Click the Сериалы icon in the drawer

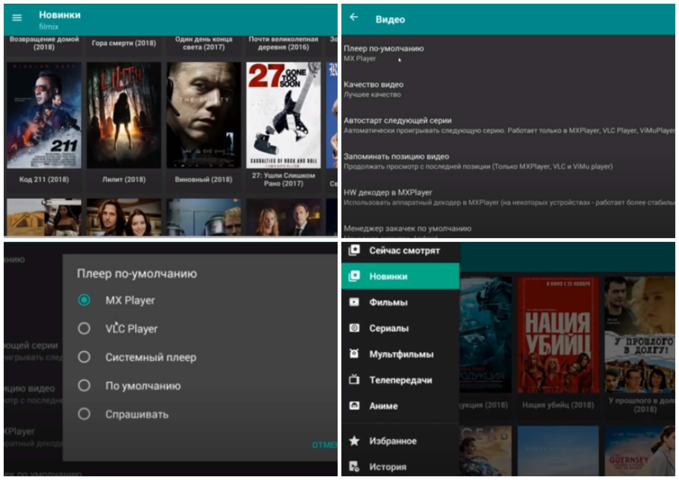(x=354, y=328)
